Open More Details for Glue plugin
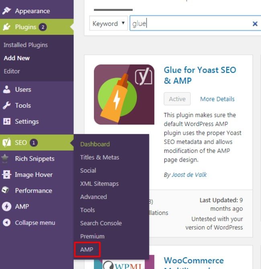Image resolution: width=261 pixels, height=269 pixels. click(217, 99)
